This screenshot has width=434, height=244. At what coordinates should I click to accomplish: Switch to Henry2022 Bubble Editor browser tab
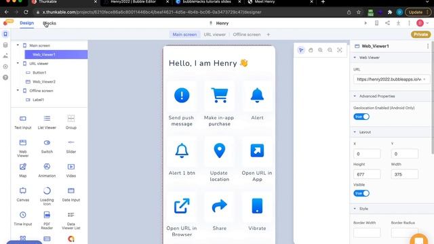134,2
